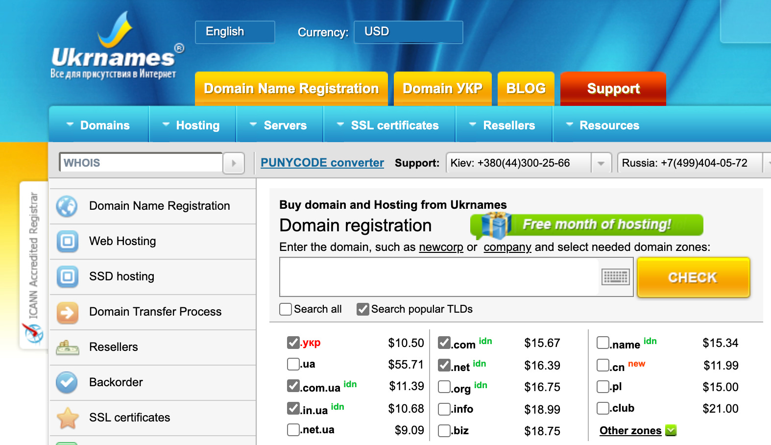The image size is (771, 445).
Task: Focus the domain name input field
Action: [x=439, y=277]
